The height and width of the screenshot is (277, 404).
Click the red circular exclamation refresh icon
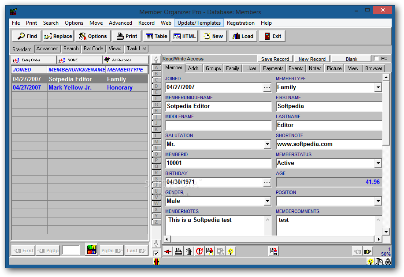tap(200, 251)
